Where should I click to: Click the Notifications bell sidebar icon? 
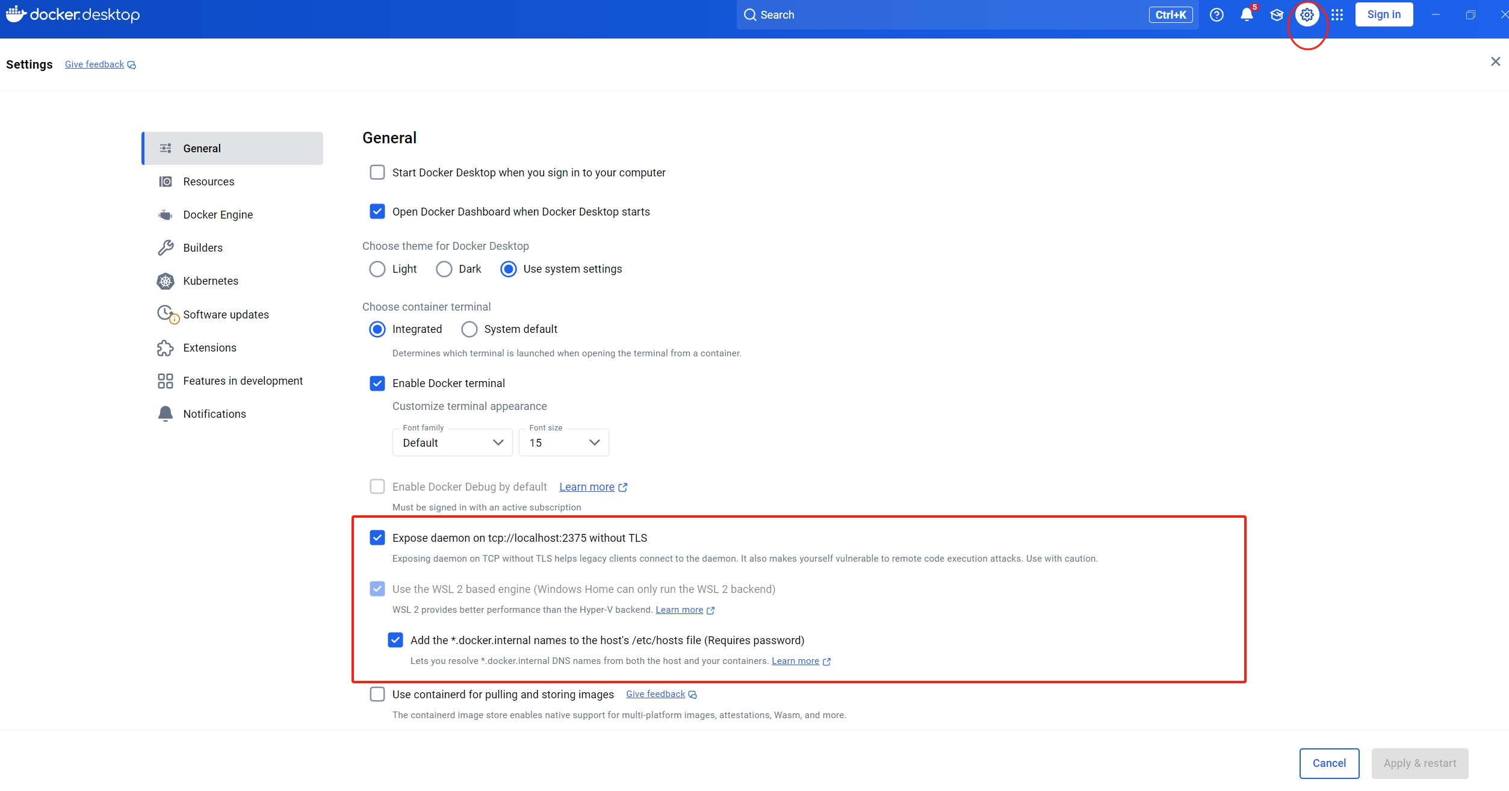[166, 414]
